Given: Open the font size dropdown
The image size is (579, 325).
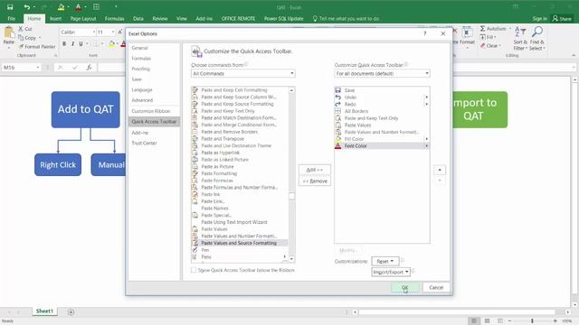Looking at the screenshot, I should coord(113,32).
